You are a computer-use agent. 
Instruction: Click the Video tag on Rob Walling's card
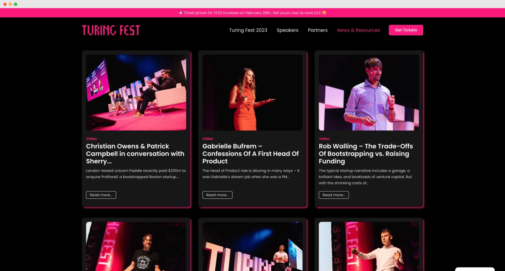click(324, 139)
